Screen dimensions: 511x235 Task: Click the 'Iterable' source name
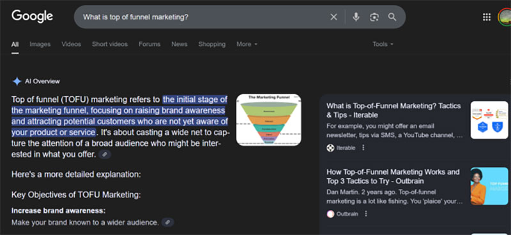346,148
